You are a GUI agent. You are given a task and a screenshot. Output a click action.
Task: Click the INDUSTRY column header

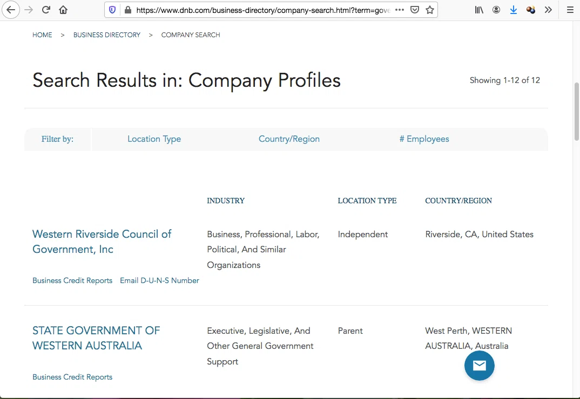click(x=226, y=201)
